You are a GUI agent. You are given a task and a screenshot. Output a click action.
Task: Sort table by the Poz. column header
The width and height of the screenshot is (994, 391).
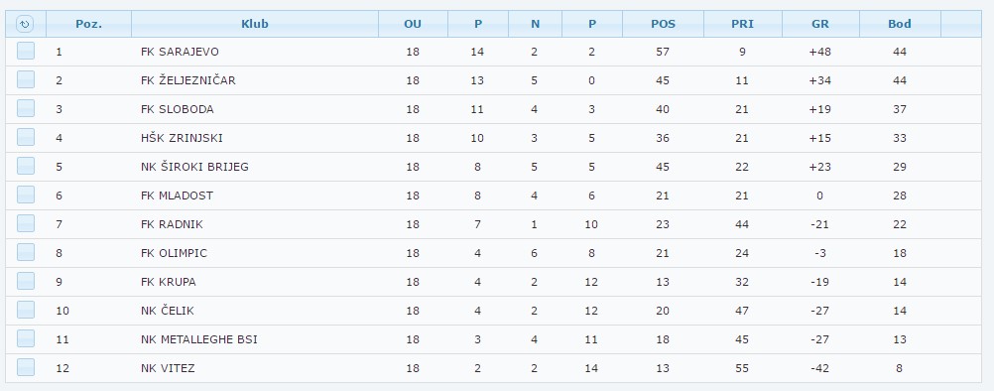88,24
